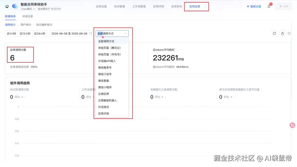Screen dimensions: 297x167
Task: Select the 近24小时 time range
Action: coord(40,34)
